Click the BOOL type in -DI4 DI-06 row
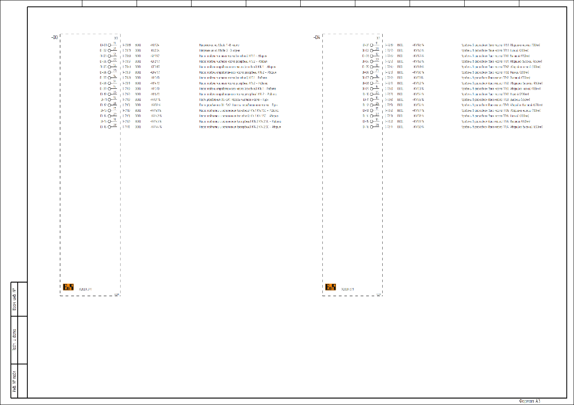The image size is (574, 405). click(x=400, y=72)
